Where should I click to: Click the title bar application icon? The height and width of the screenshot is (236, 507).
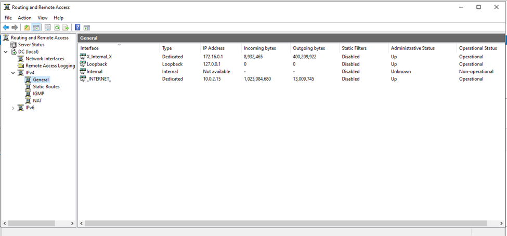[7, 7]
